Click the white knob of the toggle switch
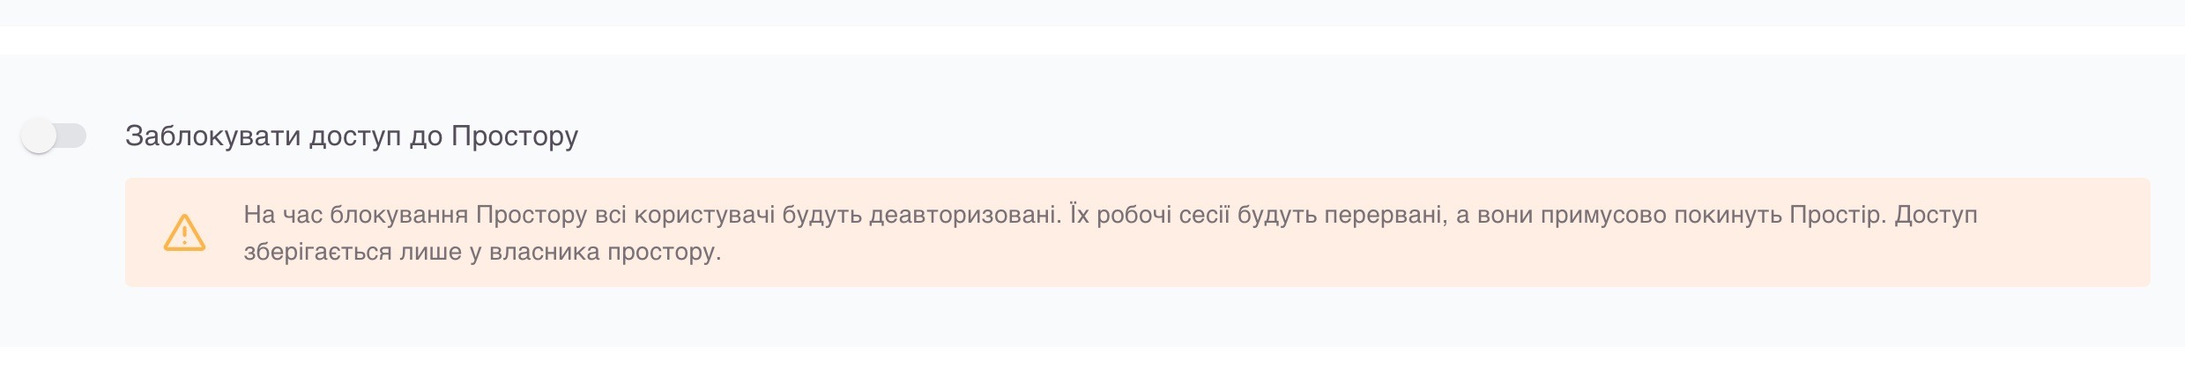This screenshot has height=375, width=2185. (x=39, y=136)
